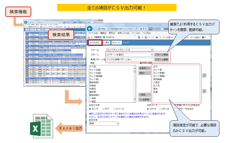This screenshot has height=143, width=228.
Task: Select 入荷日 in selected items list
Action: point(156,83)
